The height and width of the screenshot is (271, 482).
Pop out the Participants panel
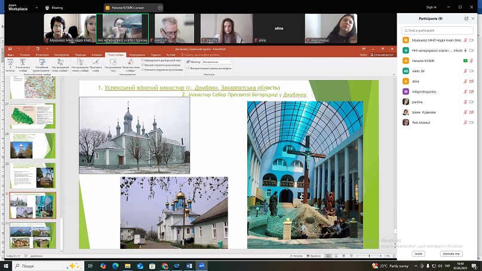466,19
